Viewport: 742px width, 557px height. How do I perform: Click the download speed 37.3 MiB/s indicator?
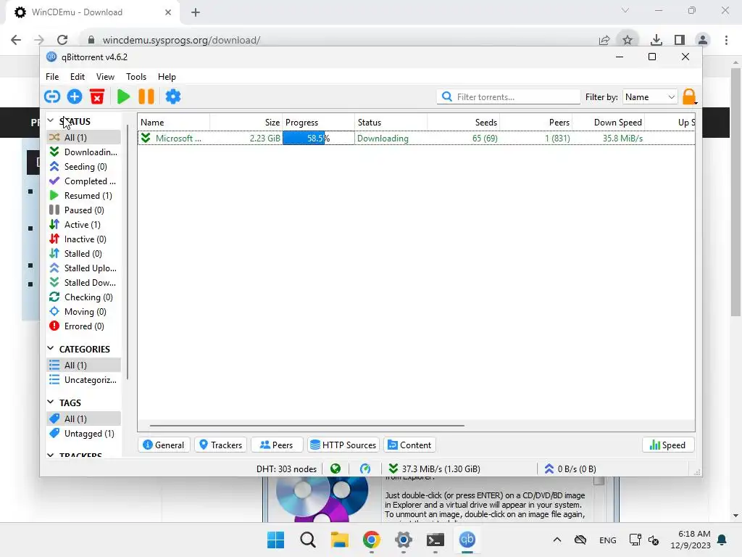(434, 469)
